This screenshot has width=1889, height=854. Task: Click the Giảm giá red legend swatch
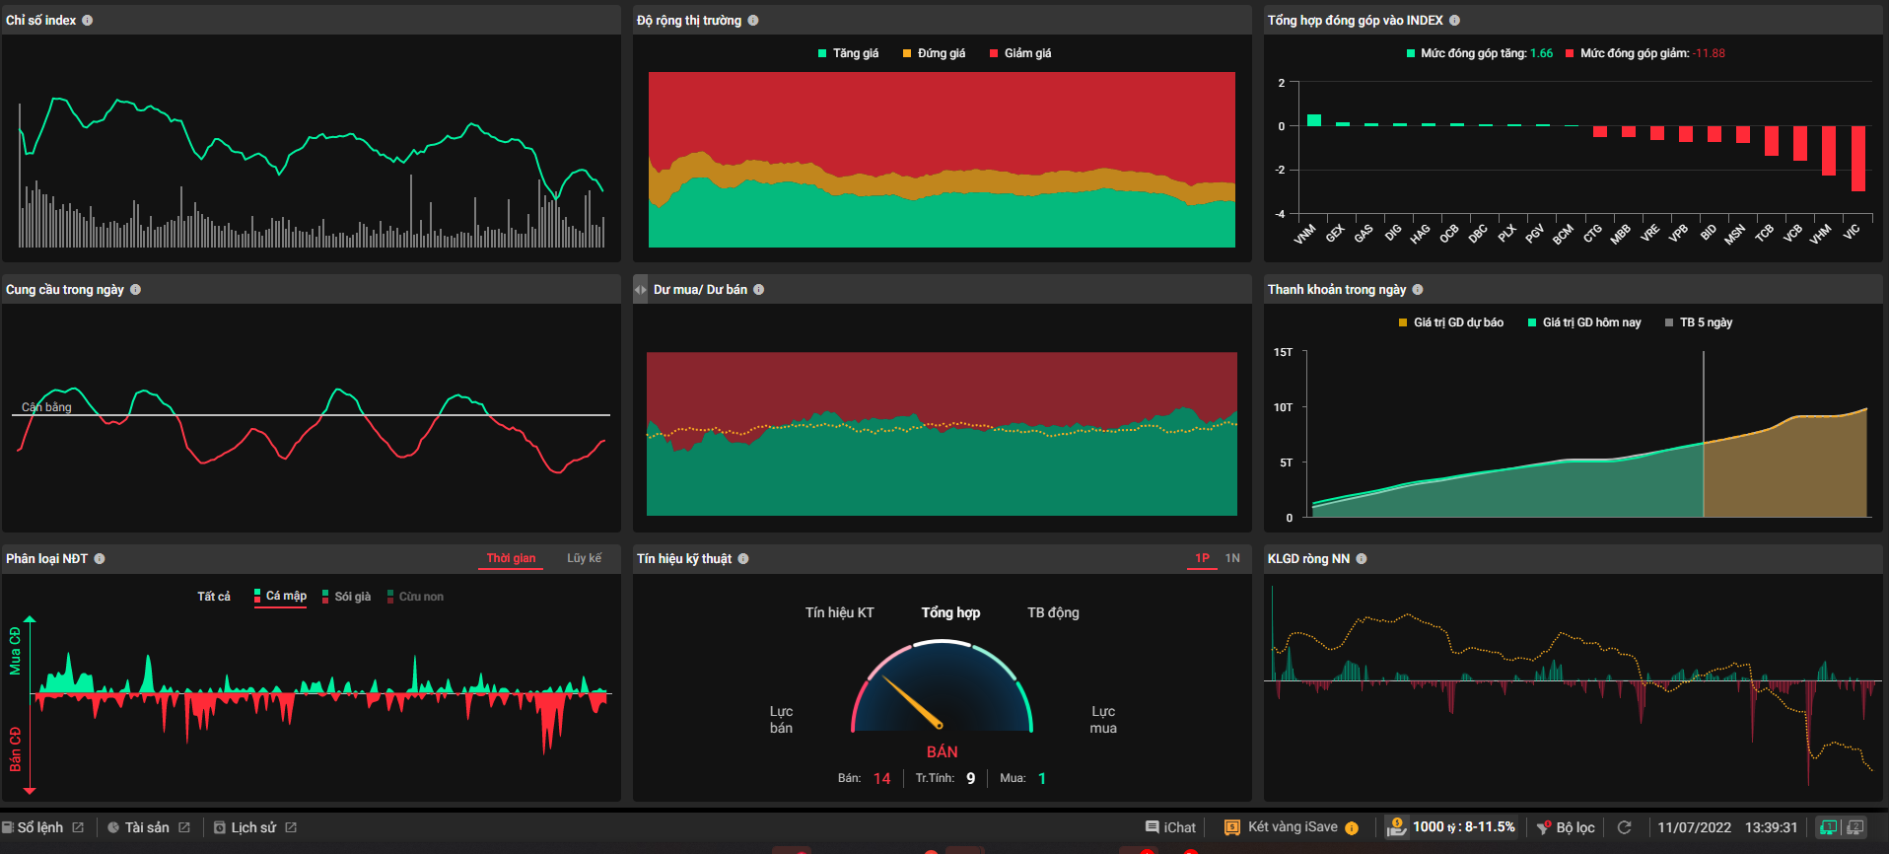pos(994,54)
